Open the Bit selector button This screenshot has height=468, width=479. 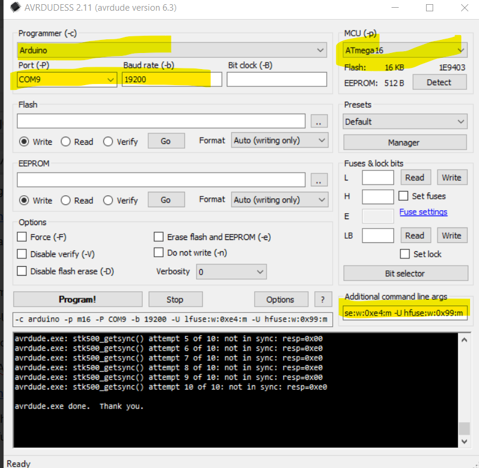[405, 273]
